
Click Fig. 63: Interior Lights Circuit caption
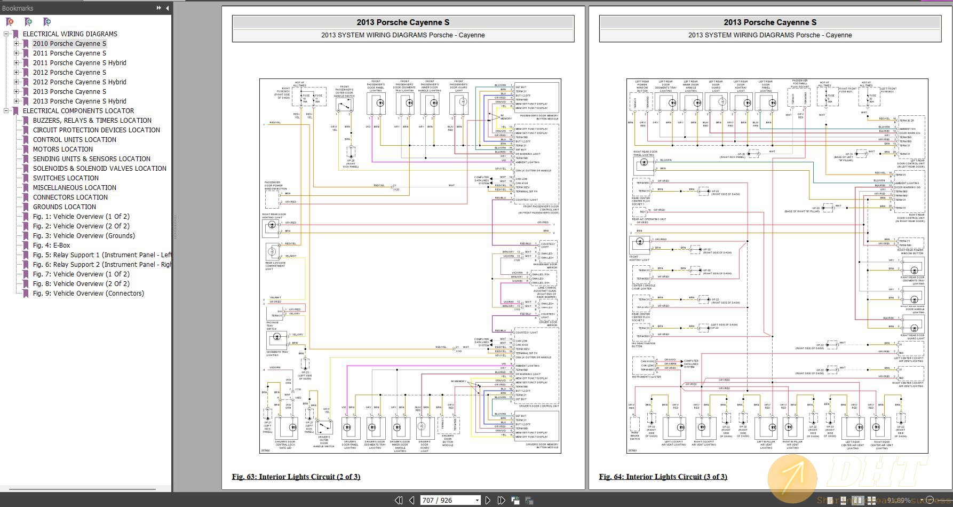coord(296,477)
